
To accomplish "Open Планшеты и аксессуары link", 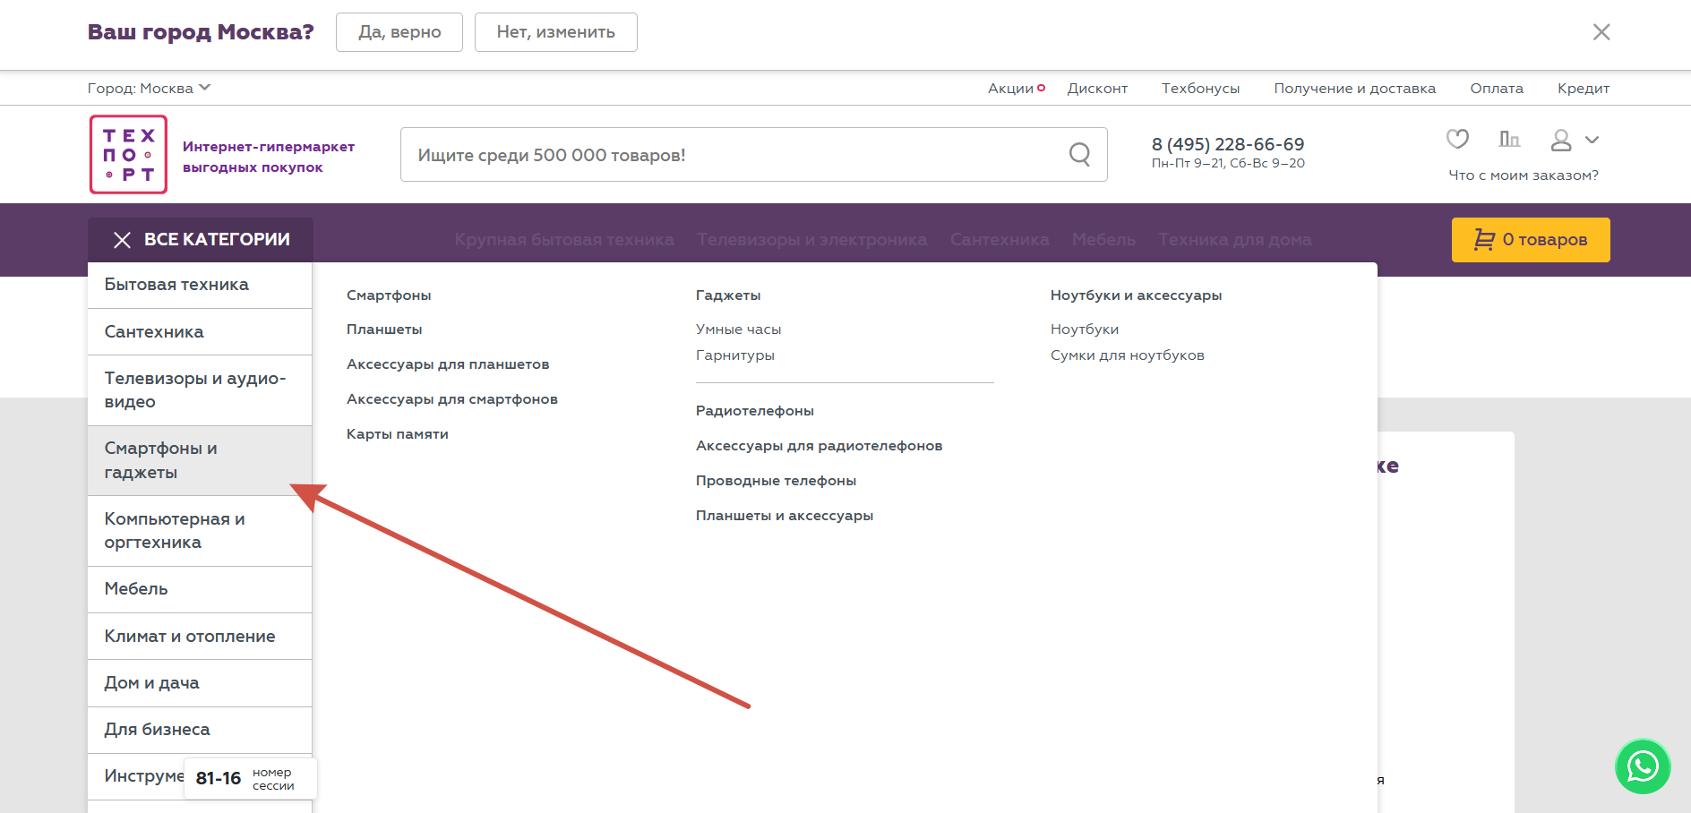I will click(x=785, y=516).
